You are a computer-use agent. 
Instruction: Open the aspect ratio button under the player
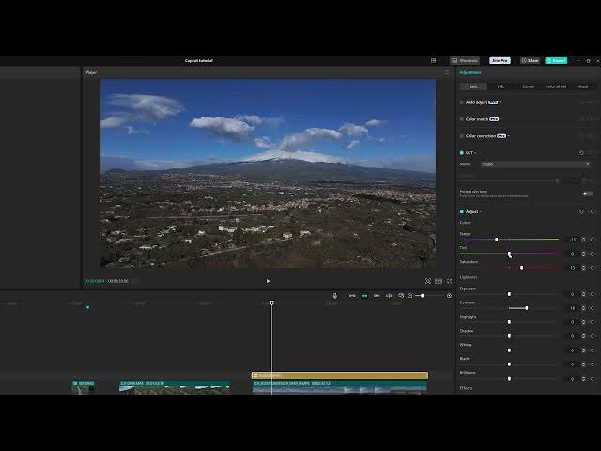pos(439,281)
